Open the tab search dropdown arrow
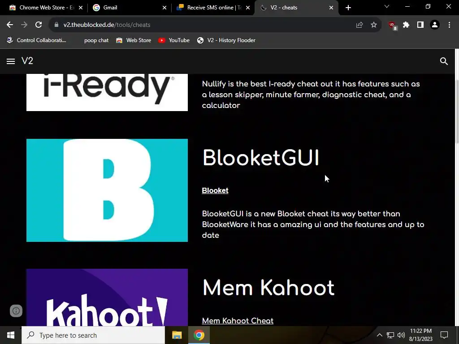The image size is (459, 344). click(387, 7)
